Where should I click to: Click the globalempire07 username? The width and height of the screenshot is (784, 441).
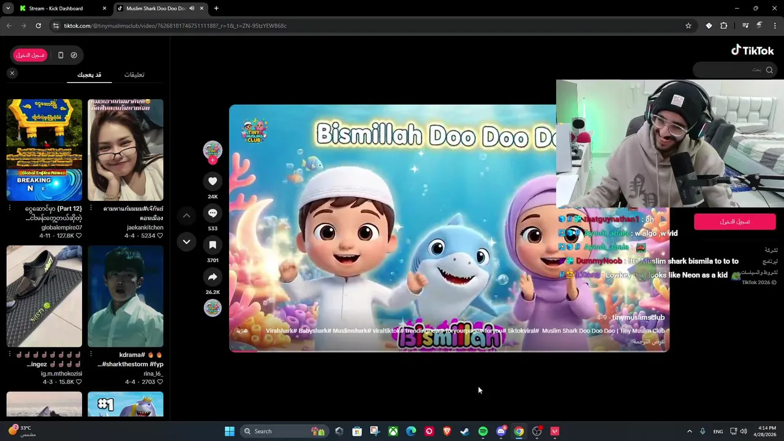pyautogui.click(x=61, y=227)
